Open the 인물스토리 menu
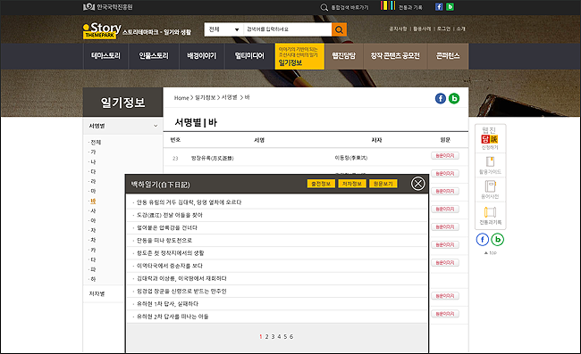Viewport: 581px width, 354px height. 154,56
